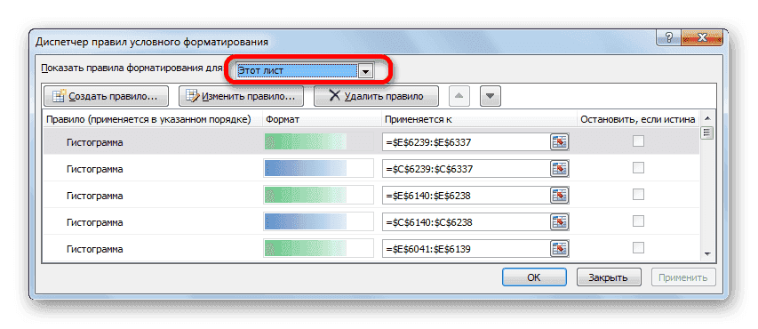Screen dimensions: 758x329
Task: Open range selector for =$C$6140:$C$6238
Action: (x=559, y=222)
